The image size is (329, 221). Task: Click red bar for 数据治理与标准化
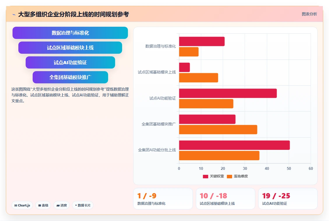(202, 42)
